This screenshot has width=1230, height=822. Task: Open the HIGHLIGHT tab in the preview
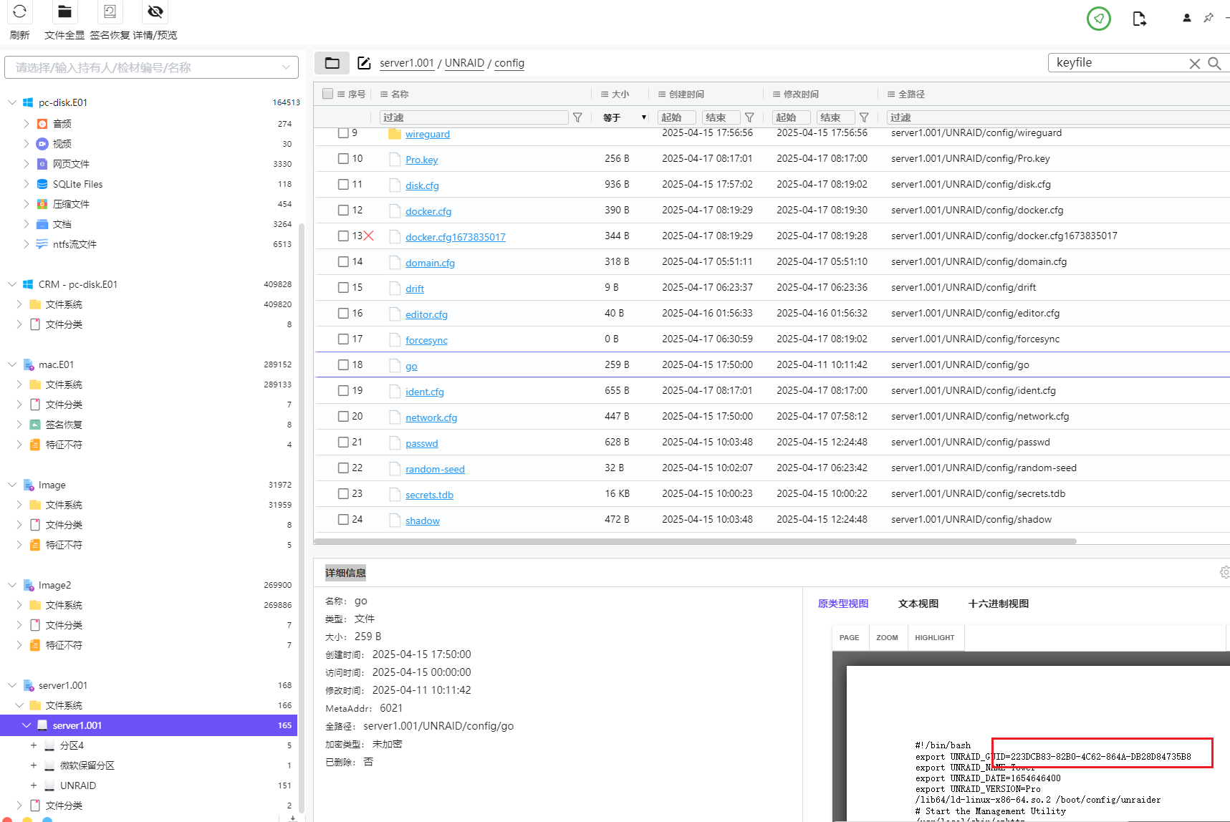pyautogui.click(x=935, y=637)
